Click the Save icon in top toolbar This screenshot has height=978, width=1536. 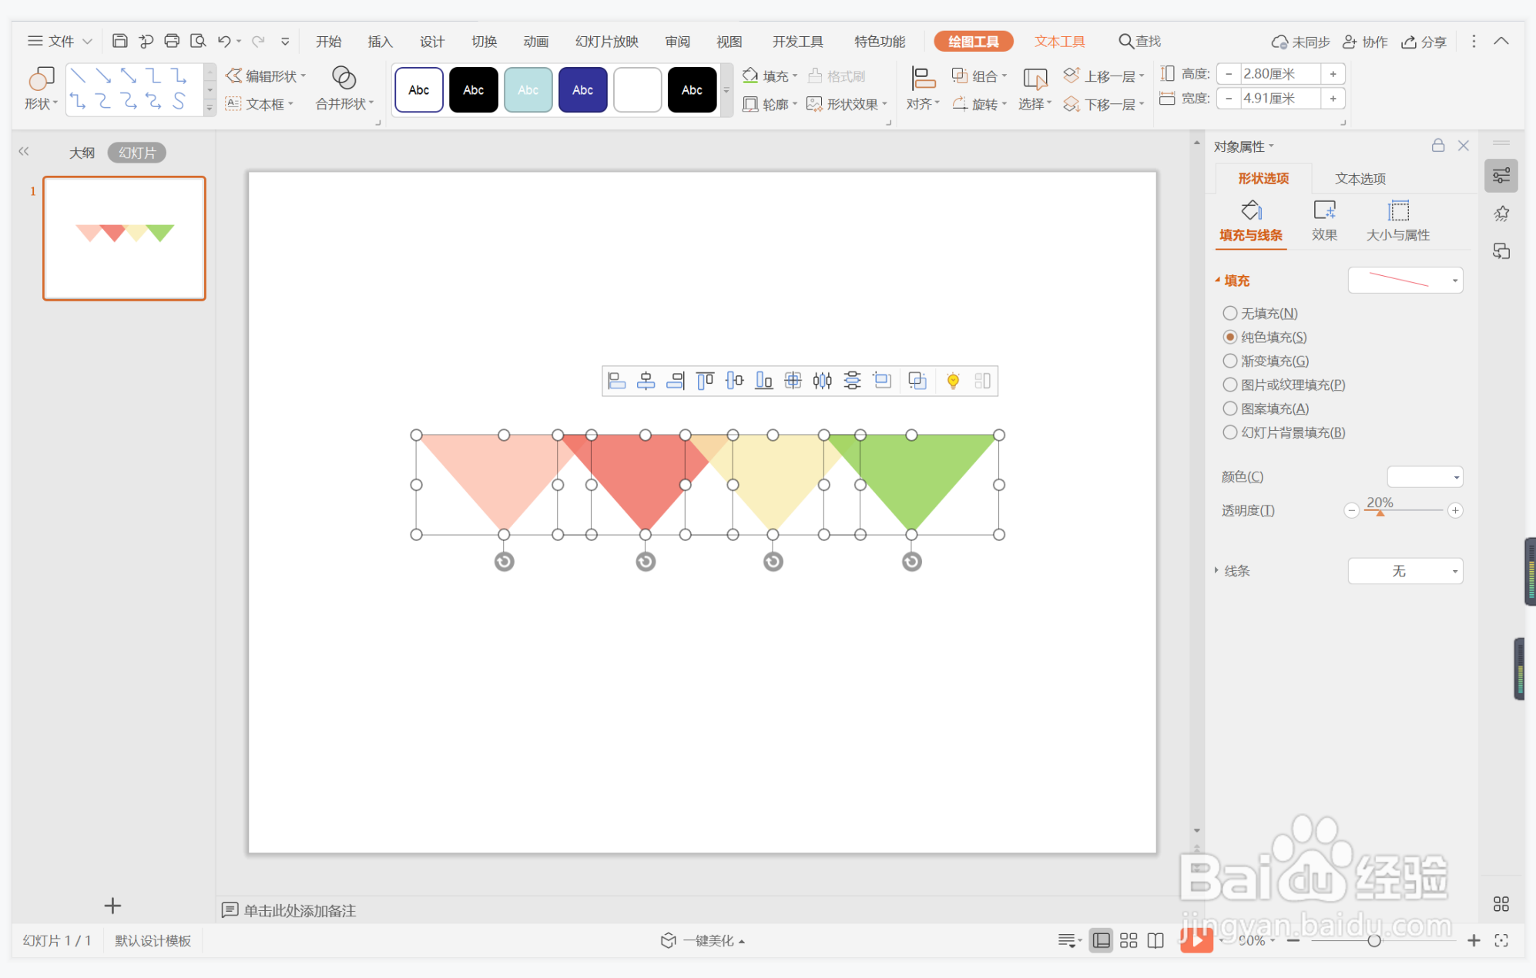point(119,41)
